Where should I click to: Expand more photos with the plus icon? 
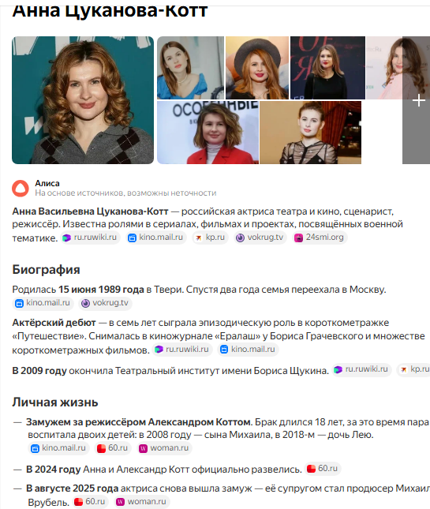419,100
